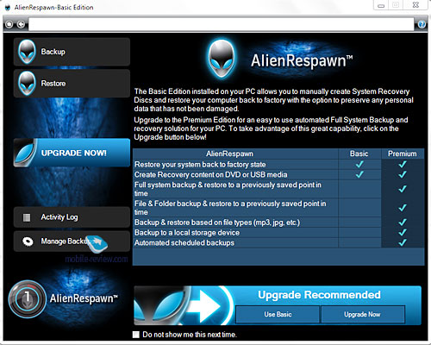Open the Activity Log
This screenshot has width=431, height=345.
[x=72, y=217]
